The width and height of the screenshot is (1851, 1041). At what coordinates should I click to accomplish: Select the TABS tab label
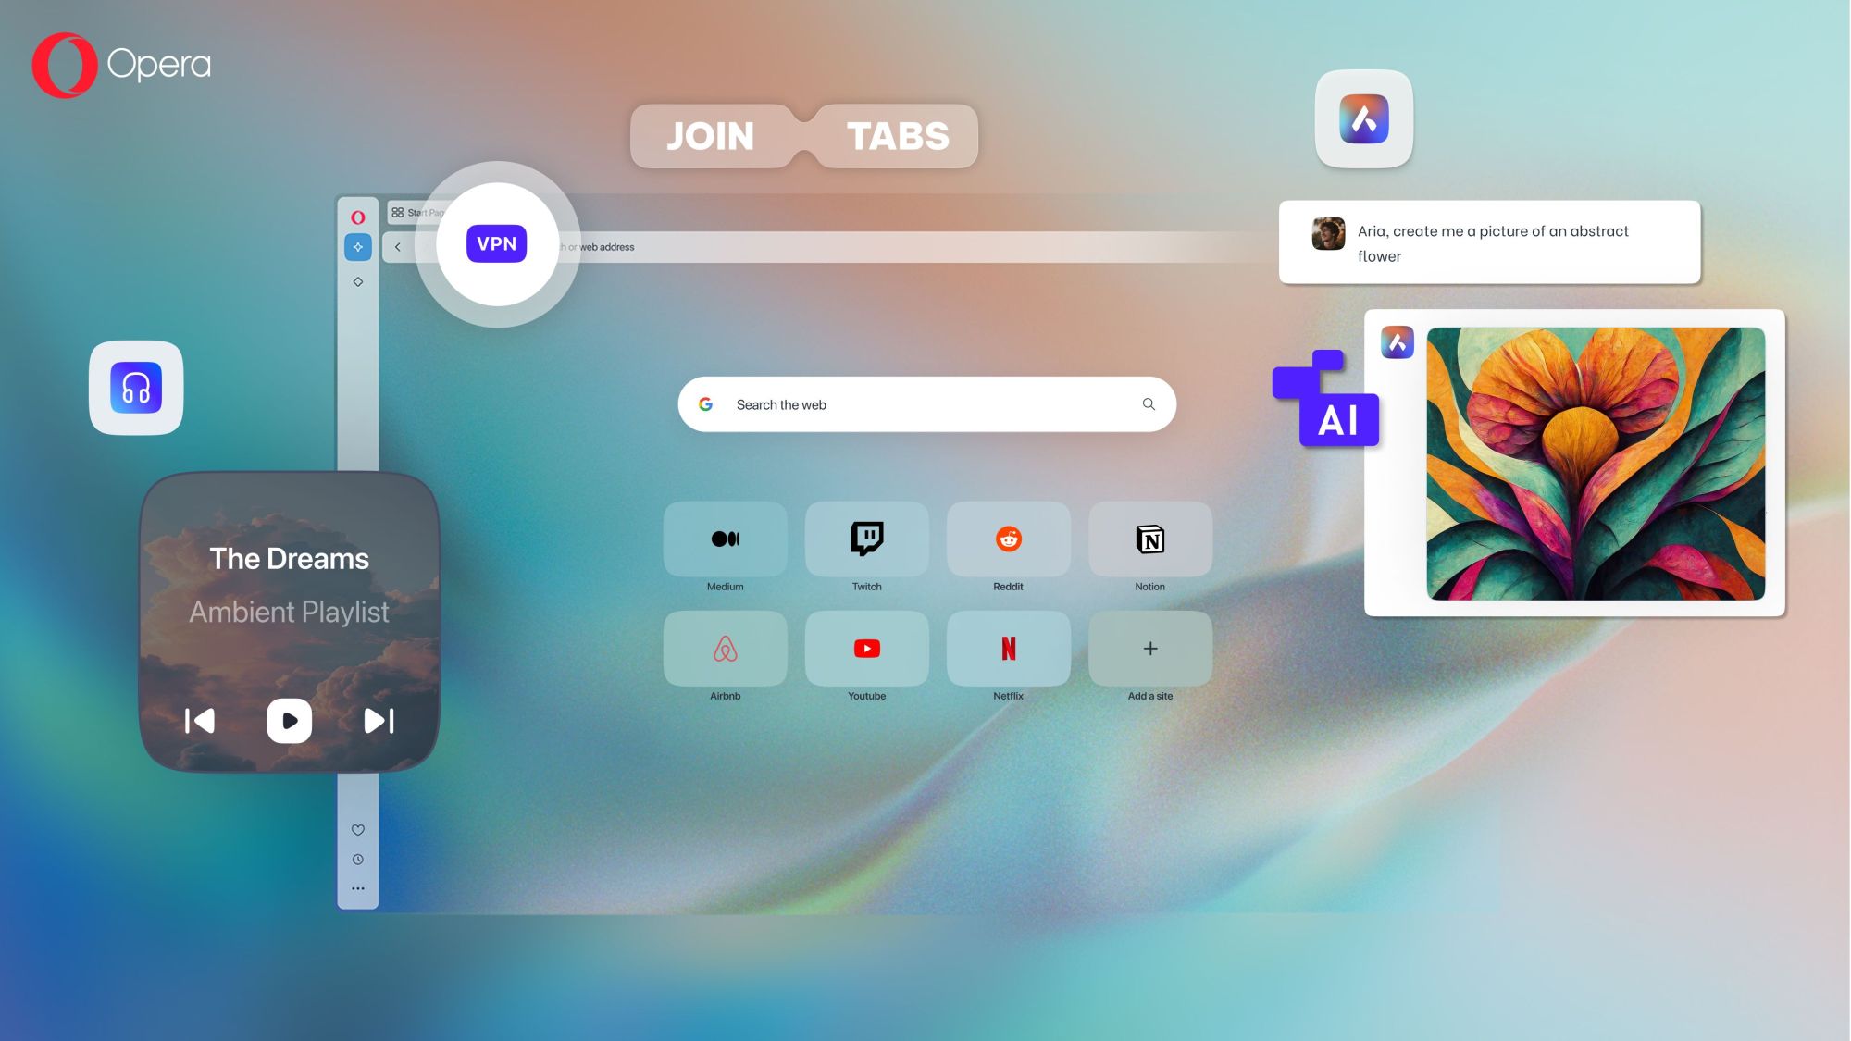[x=898, y=136]
